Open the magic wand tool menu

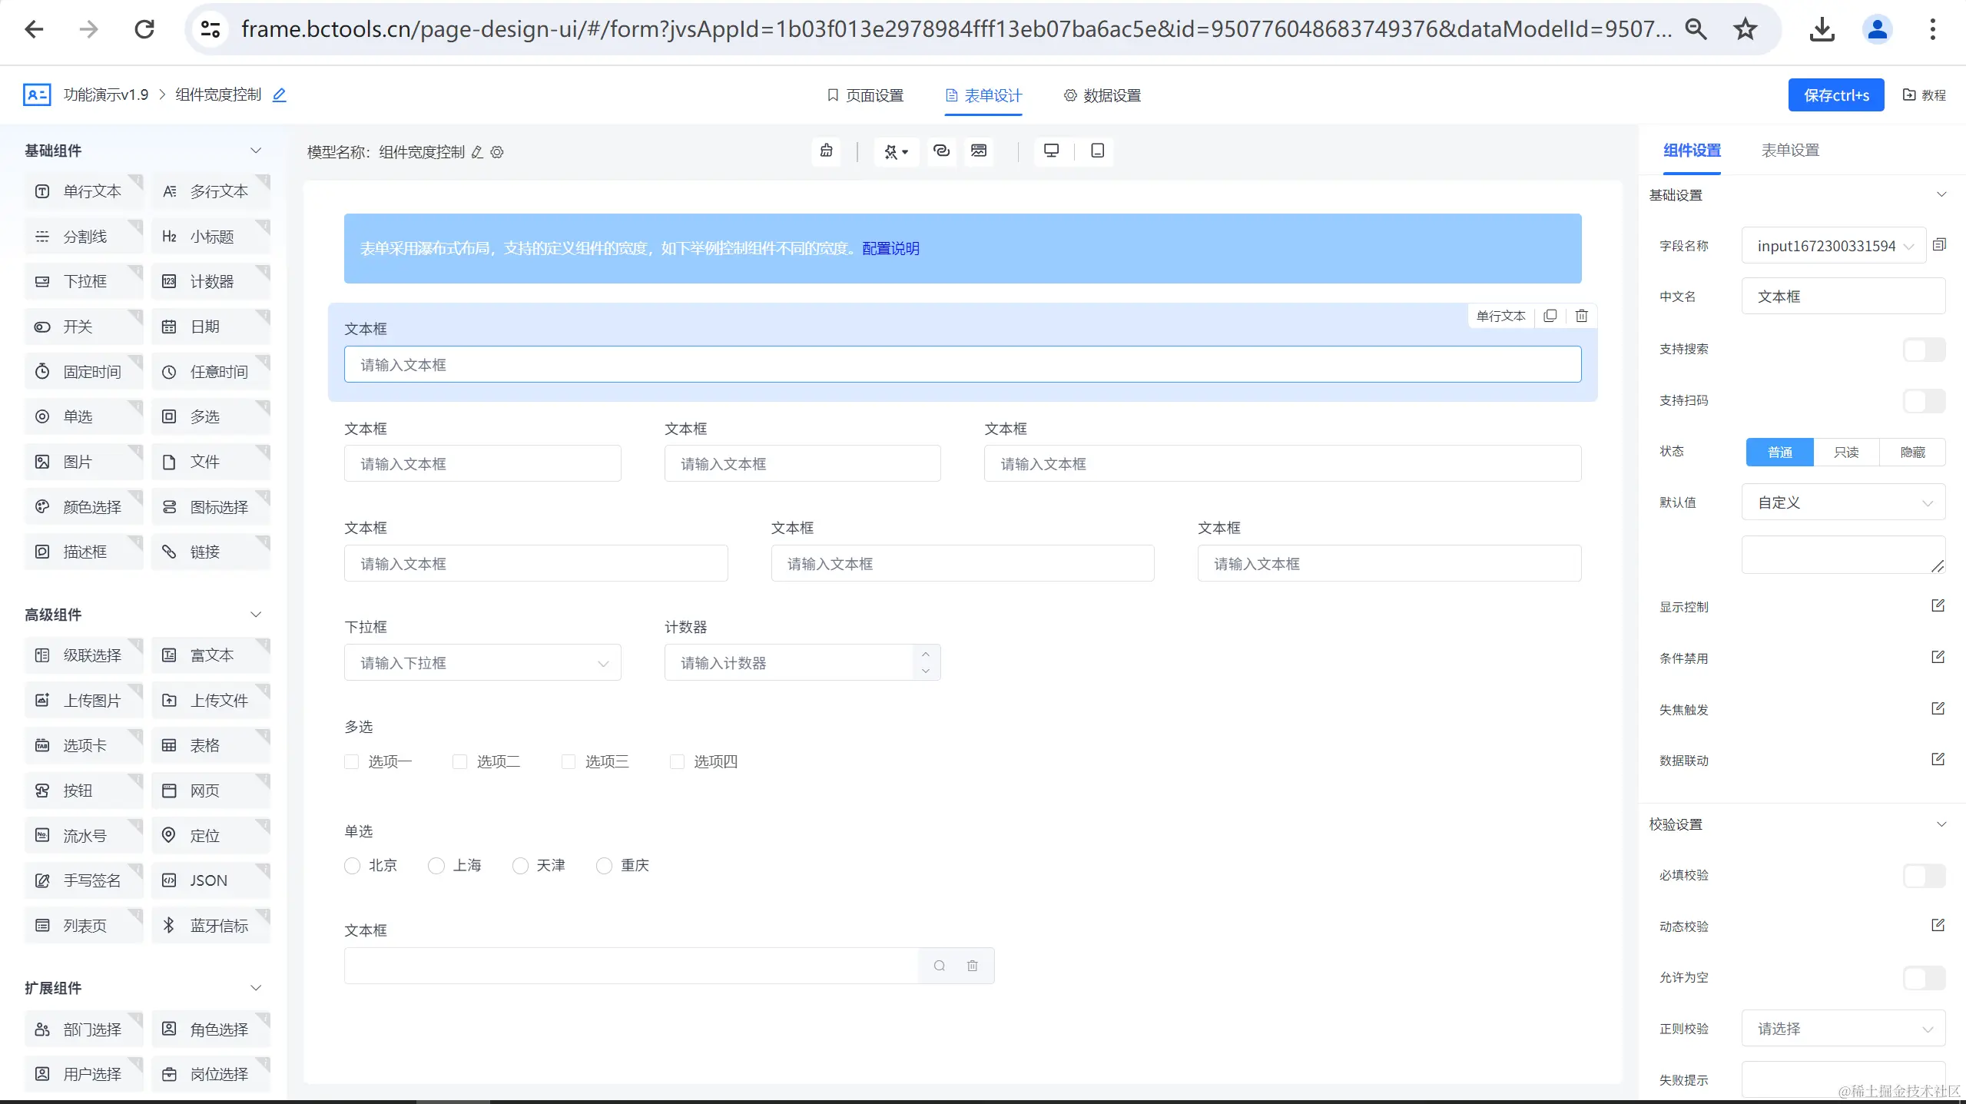tap(896, 151)
